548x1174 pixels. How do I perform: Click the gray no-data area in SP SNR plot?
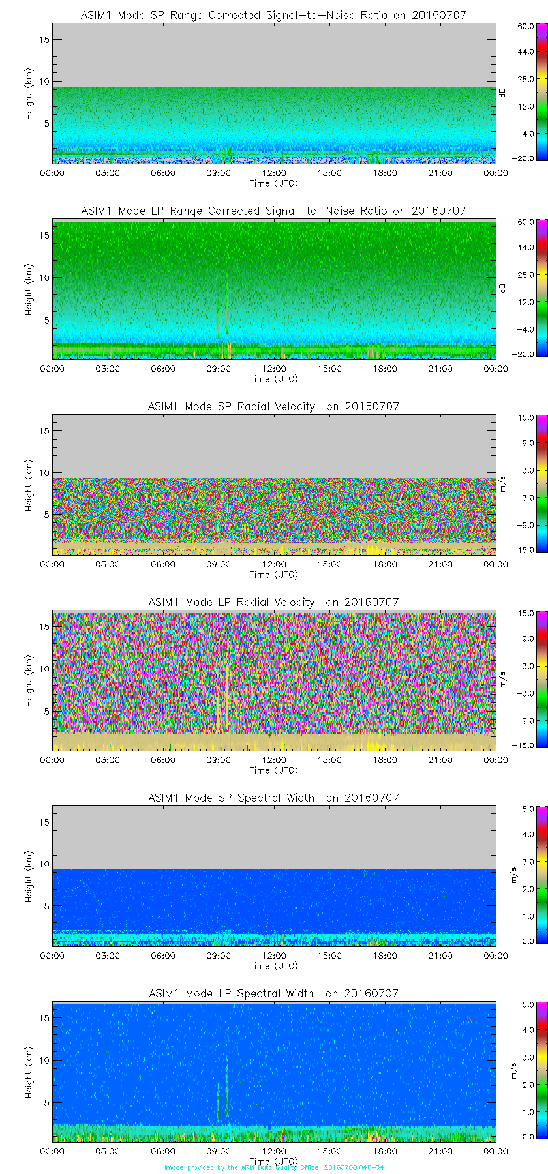coord(274,55)
